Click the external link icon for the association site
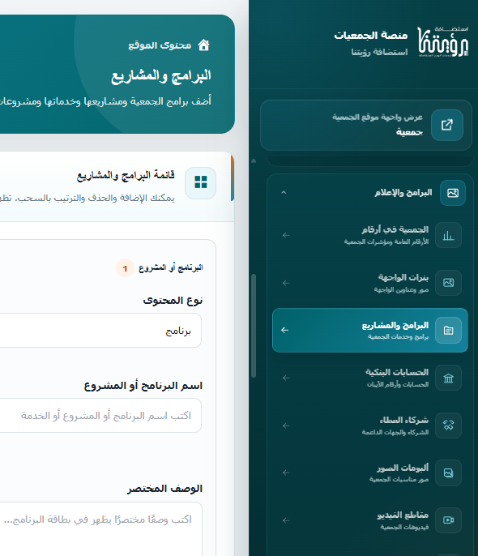478x556 pixels. coord(447,125)
